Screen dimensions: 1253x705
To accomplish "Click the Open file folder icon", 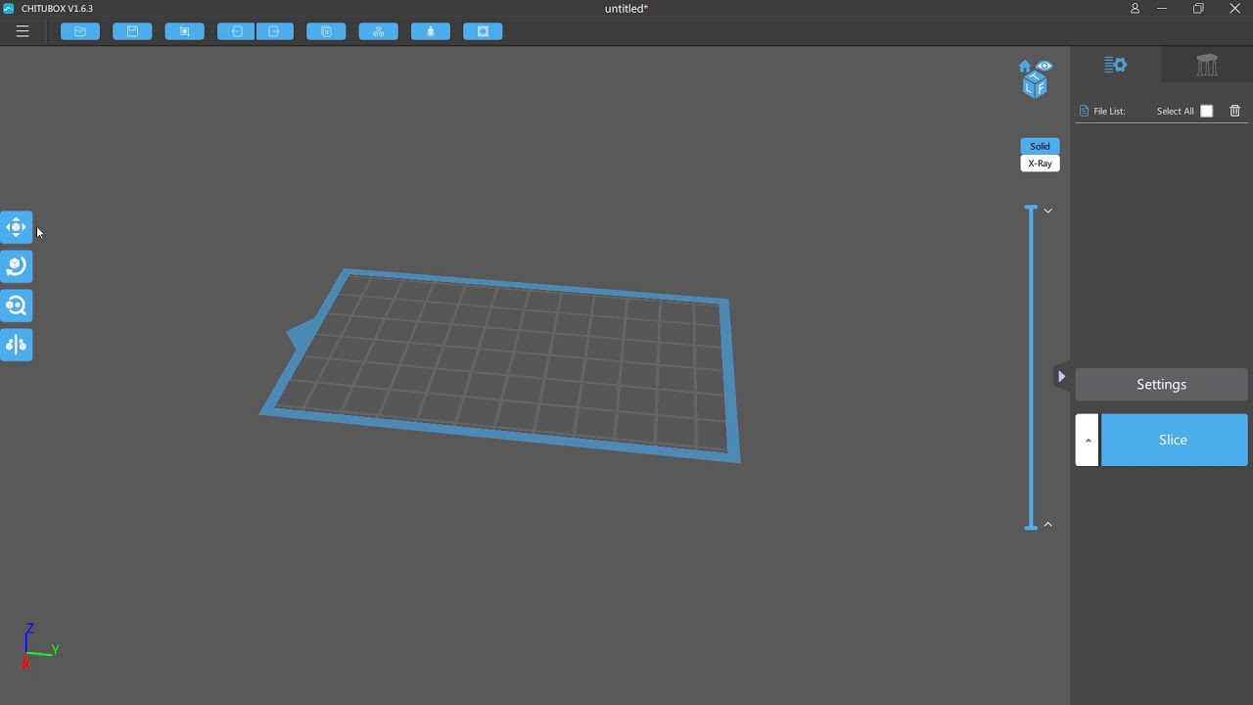I will click(x=80, y=31).
